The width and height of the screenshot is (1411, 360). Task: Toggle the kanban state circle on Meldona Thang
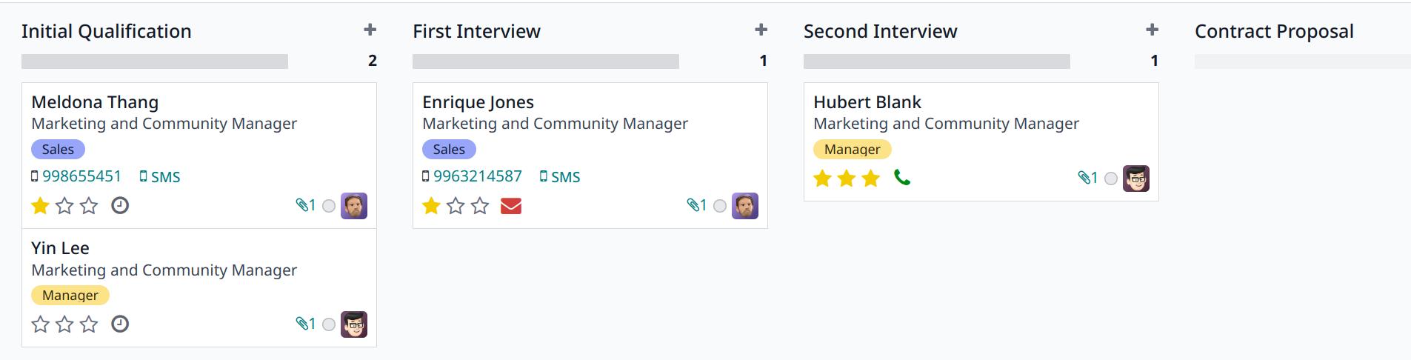click(x=329, y=206)
